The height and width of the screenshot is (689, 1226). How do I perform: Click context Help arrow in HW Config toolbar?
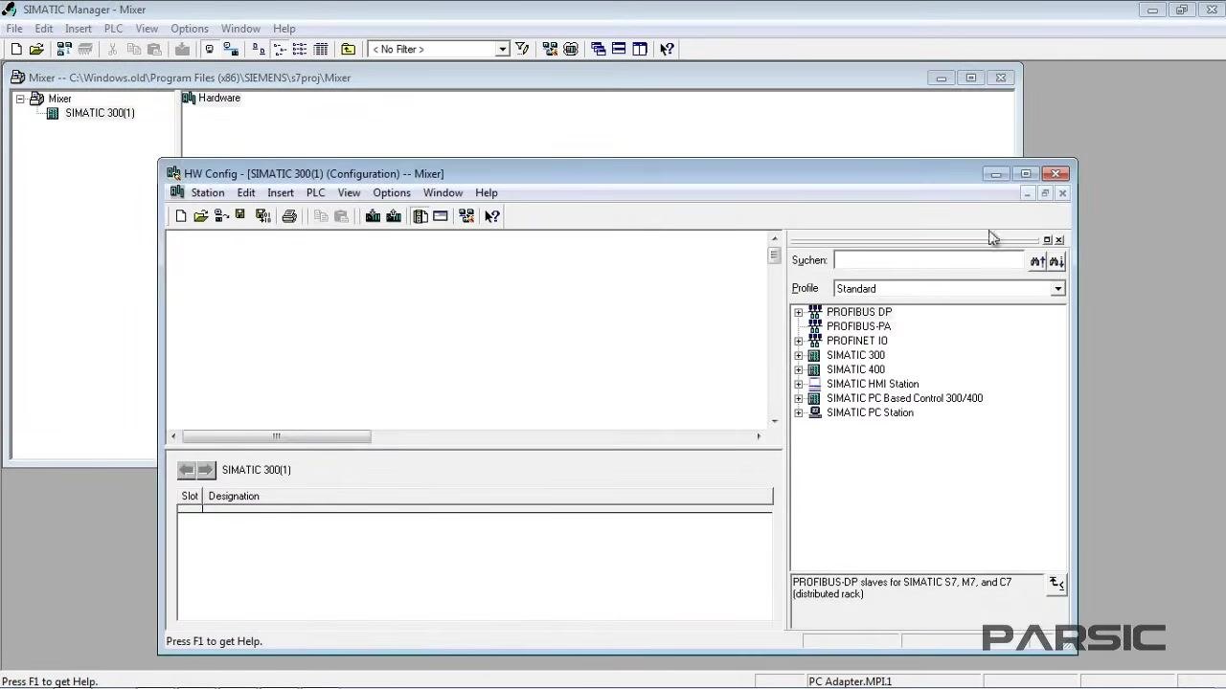tap(492, 216)
